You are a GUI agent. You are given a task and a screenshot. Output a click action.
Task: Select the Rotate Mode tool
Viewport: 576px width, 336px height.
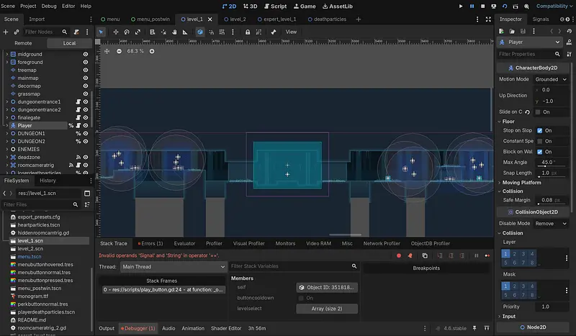coord(127,32)
